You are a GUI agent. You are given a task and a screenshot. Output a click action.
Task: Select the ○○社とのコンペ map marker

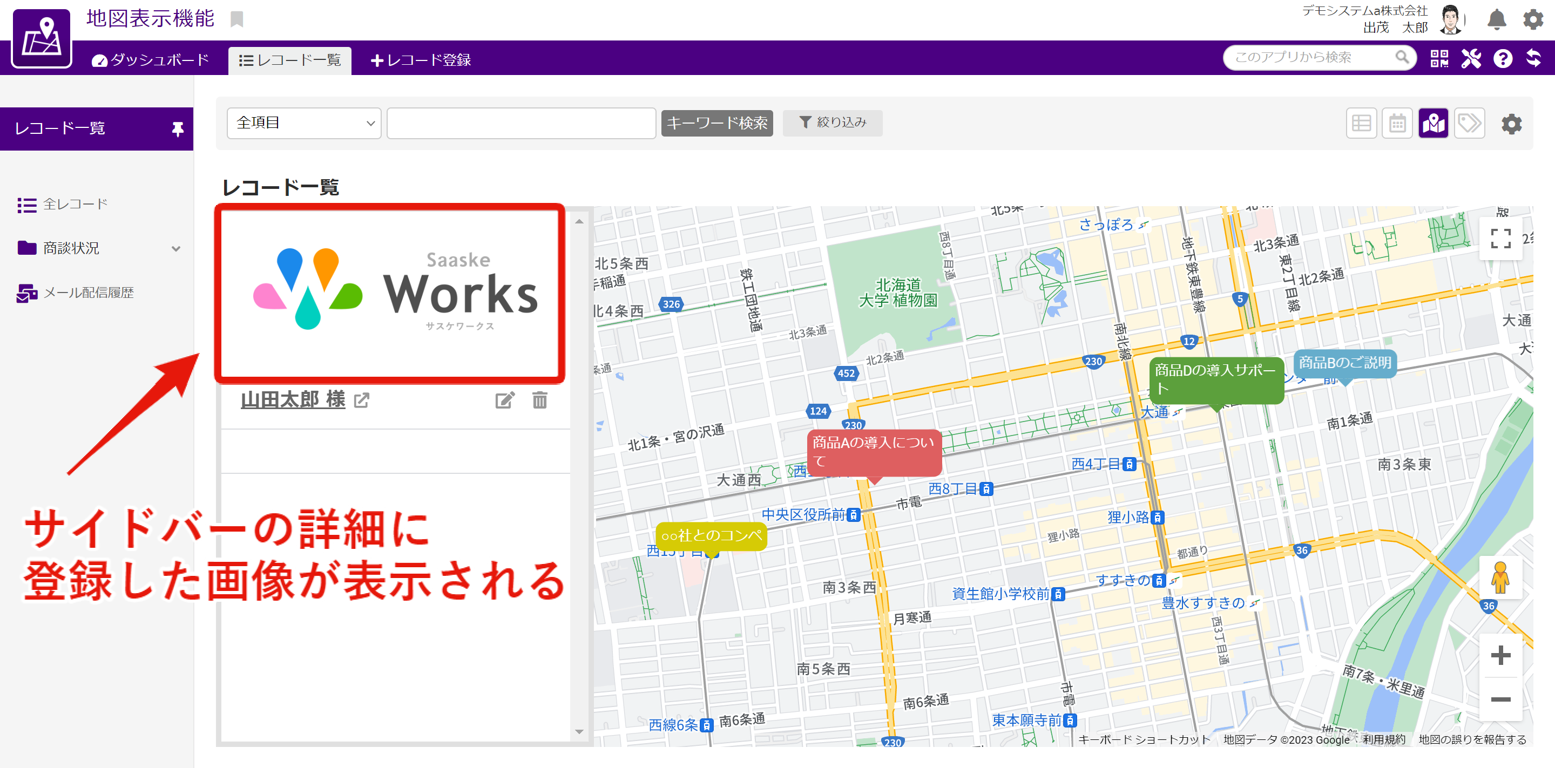point(711,536)
